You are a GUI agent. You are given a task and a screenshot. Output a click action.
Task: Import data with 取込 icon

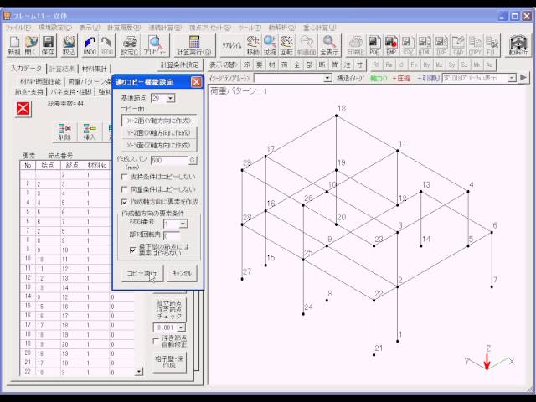pyautogui.click(x=69, y=45)
